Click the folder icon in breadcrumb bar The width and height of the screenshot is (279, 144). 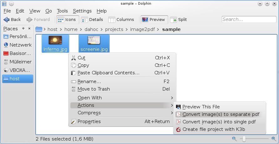click(x=39, y=29)
